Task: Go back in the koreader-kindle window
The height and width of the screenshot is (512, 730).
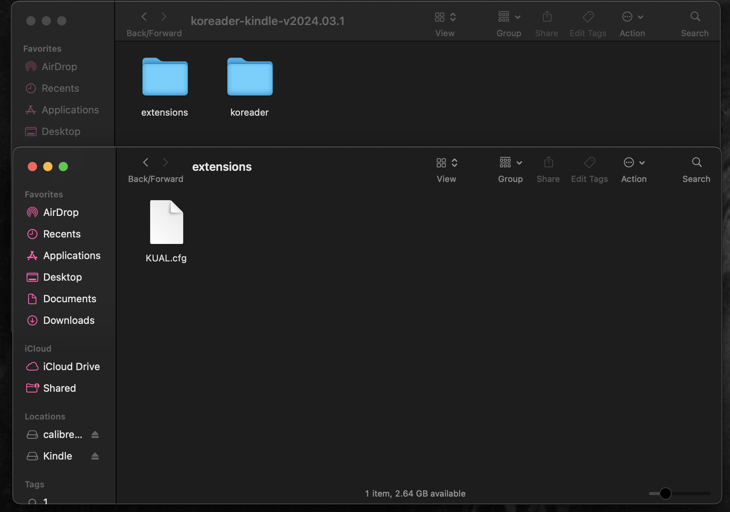Action: click(144, 17)
